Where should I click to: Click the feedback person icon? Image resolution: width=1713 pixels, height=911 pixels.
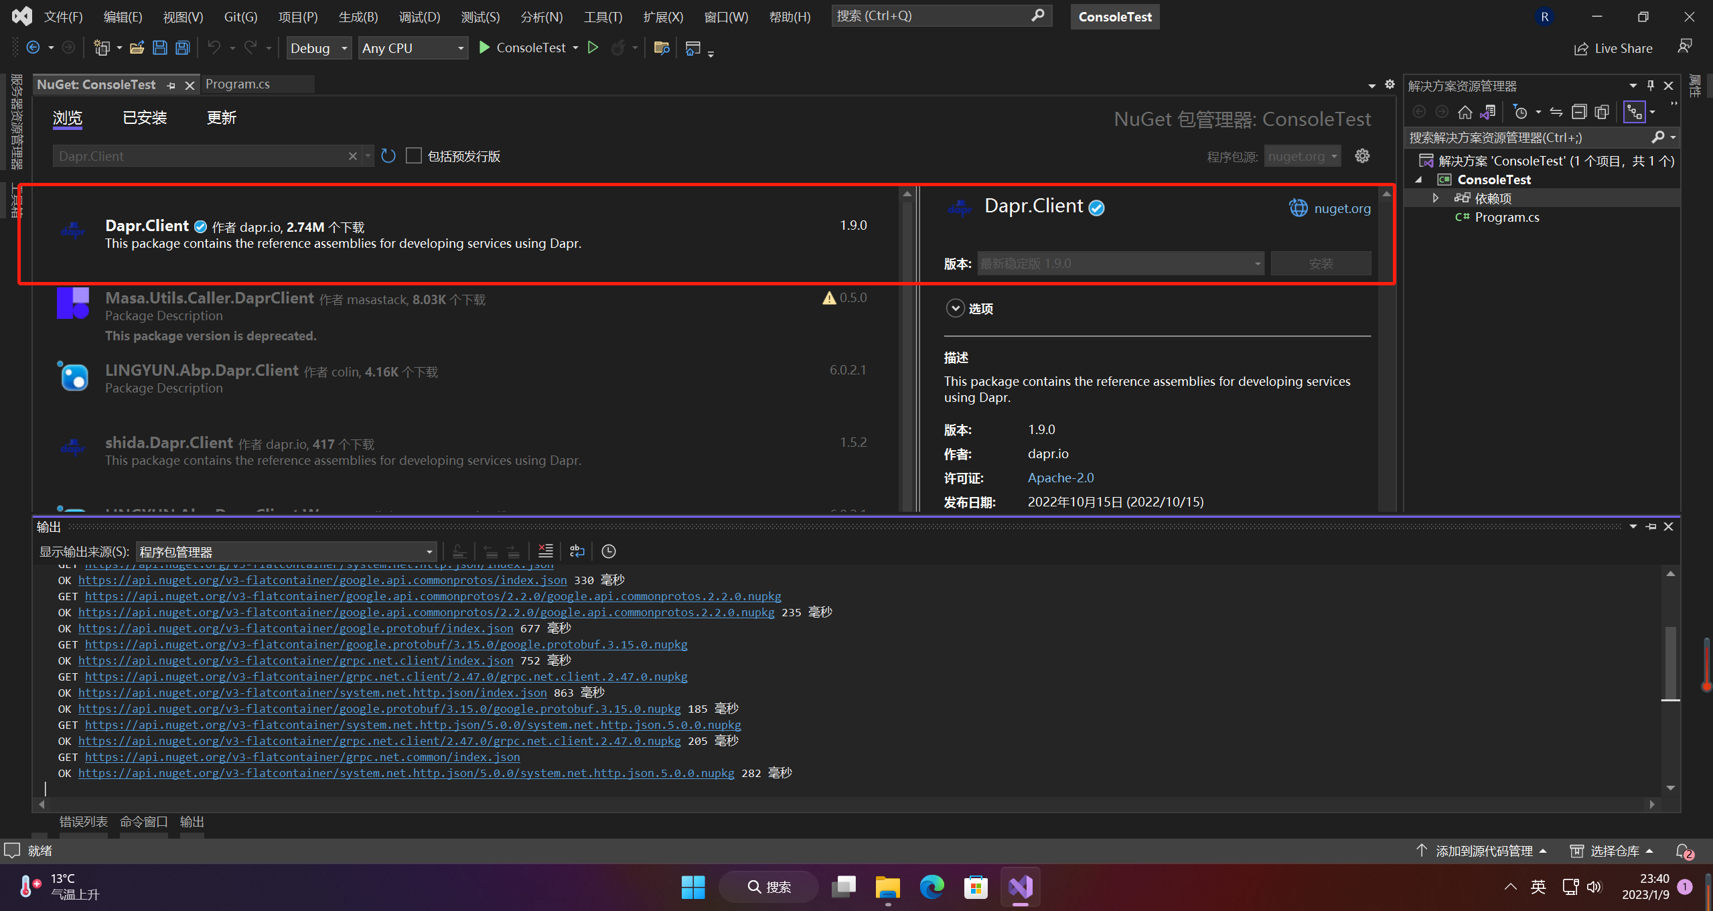pyautogui.click(x=1685, y=46)
